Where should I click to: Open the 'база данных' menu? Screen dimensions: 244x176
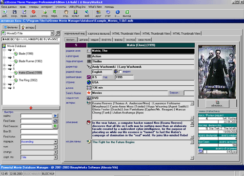pos(9,7)
